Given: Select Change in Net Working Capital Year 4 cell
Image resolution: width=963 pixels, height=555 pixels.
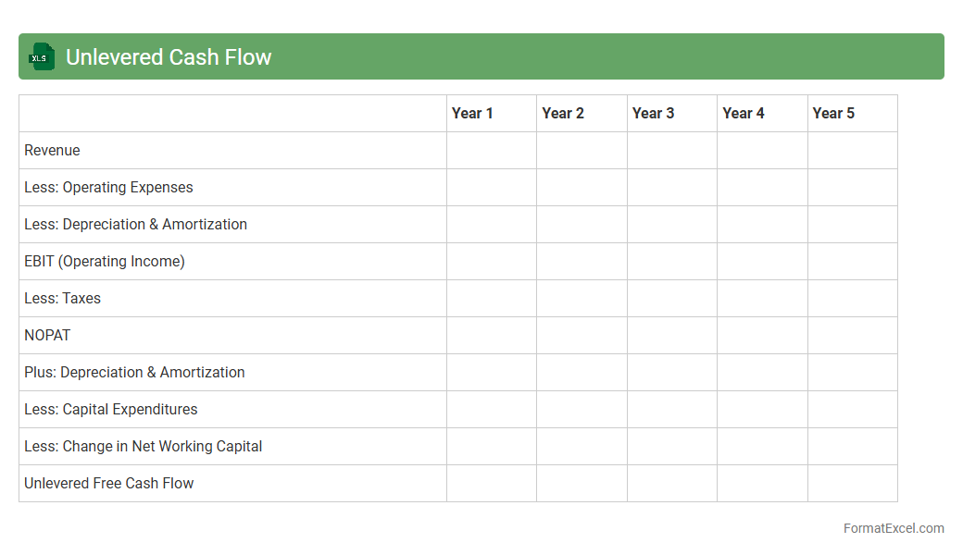Looking at the screenshot, I should [x=762, y=447].
